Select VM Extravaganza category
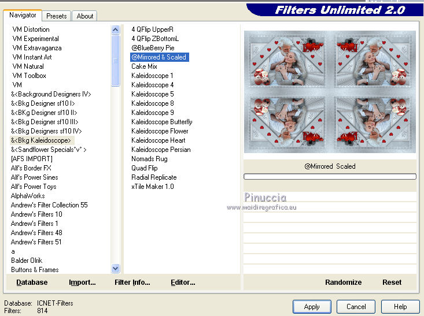The height and width of the screenshot is (316, 424). coord(37,48)
